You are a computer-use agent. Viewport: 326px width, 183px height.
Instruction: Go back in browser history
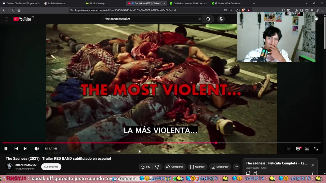(x=4, y=10)
